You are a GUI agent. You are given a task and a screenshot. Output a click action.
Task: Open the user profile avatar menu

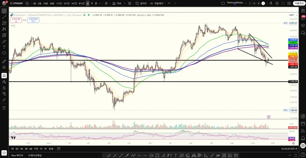click(4, 3)
